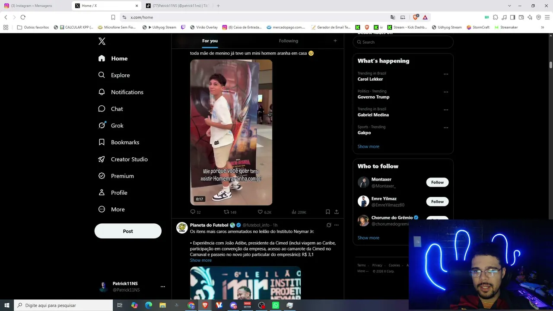Open more options for Gabriel Medina trend
This screenshot has height=311, width=553.
[446, 110]
